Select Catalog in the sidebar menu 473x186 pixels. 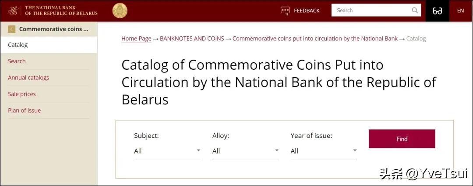tap(18, 45)
